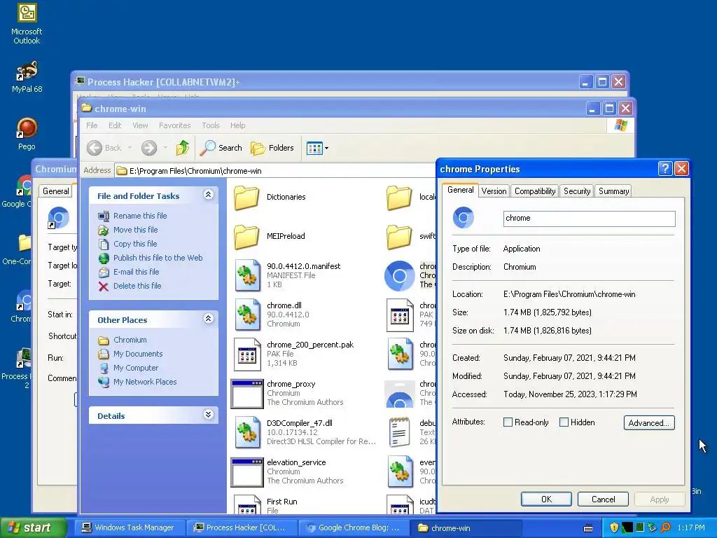Select the MEIPreload folder
This screenshot has width=717, height=538.
point(270,236)
